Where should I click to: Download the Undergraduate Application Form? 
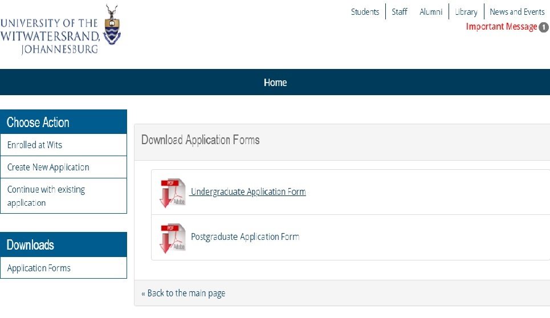(x=248, y=192)
